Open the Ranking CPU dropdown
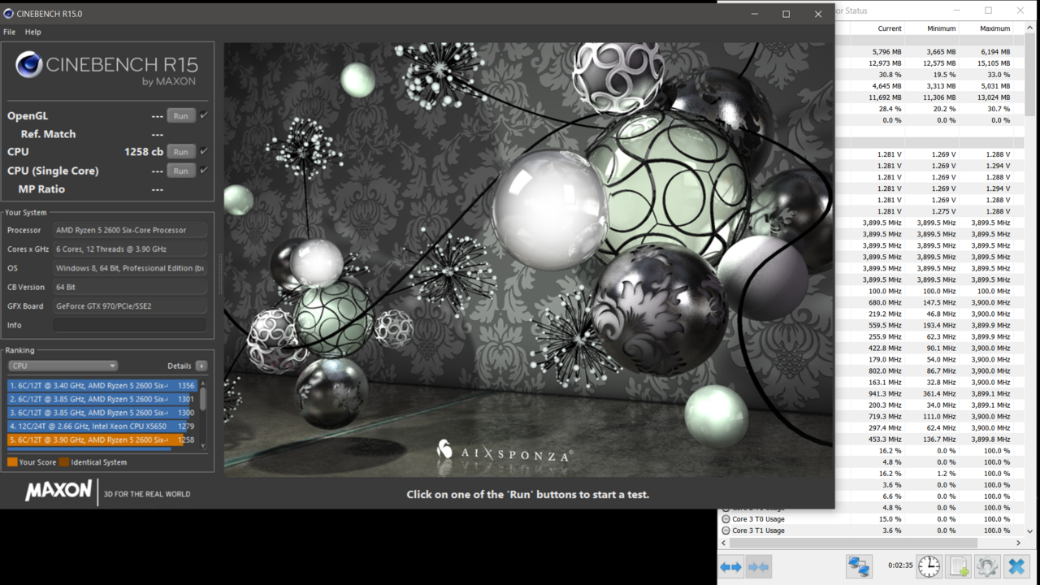 [x=63, y=366]
